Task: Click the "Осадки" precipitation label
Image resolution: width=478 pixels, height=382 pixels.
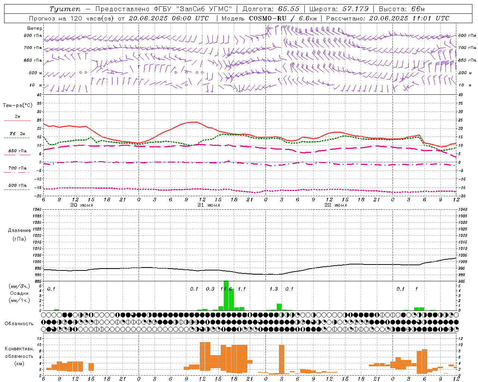Action: coord(19,293)
